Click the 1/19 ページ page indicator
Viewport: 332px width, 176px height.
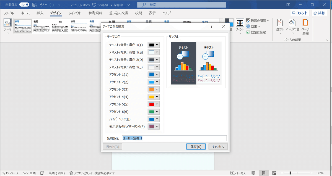10,173
